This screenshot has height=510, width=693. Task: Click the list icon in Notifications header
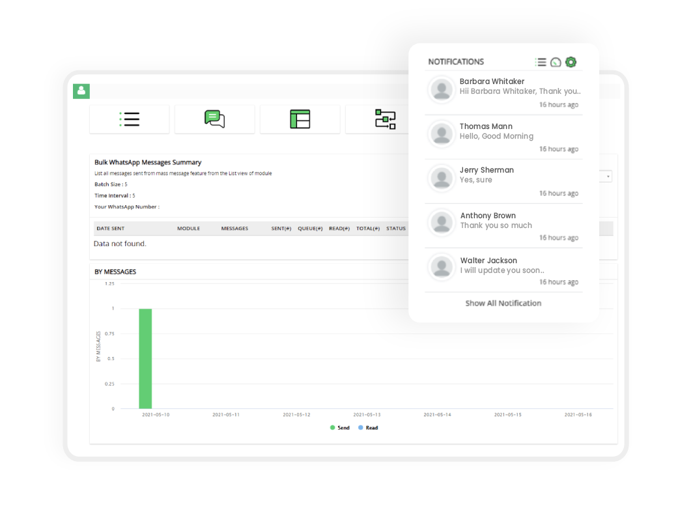[x=541, y=62]
